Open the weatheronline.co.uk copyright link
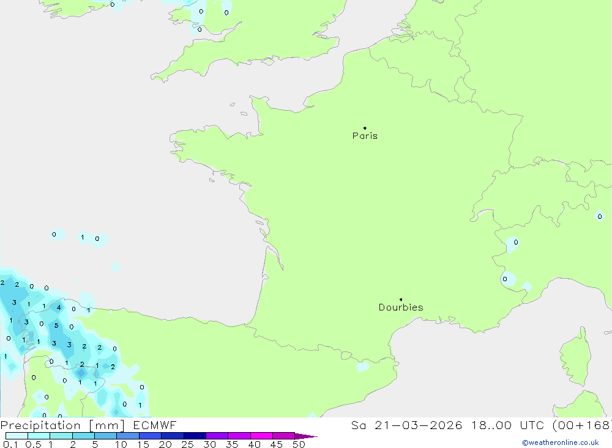612x448 pixels. (560, 442)
